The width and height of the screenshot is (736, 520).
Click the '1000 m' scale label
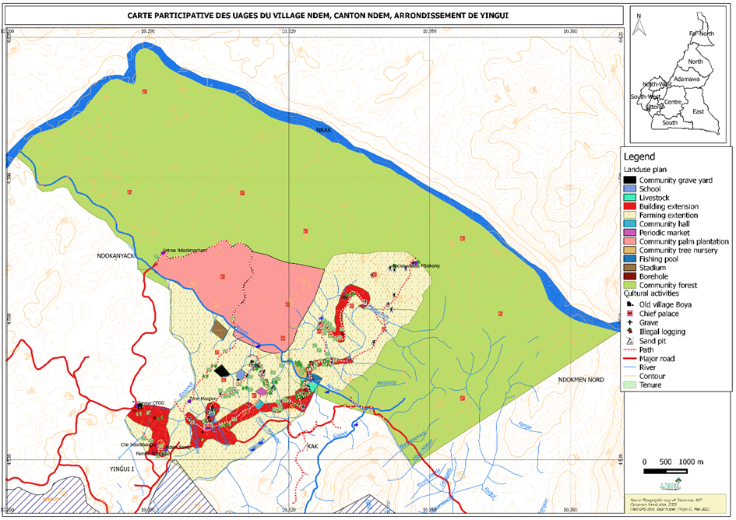coord(691,462)
